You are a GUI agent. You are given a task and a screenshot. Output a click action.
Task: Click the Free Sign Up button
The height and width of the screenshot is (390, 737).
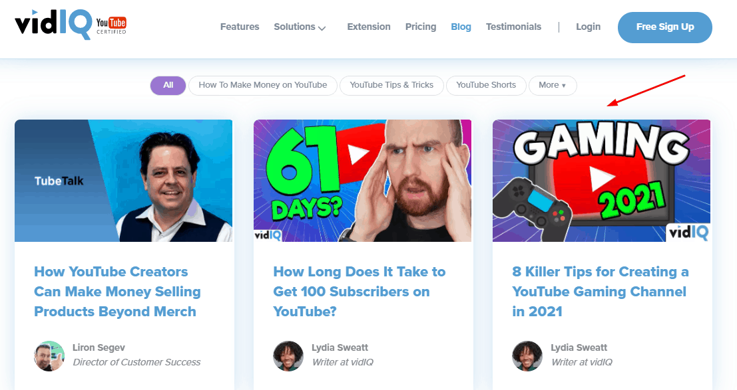(x=665, y=27)
